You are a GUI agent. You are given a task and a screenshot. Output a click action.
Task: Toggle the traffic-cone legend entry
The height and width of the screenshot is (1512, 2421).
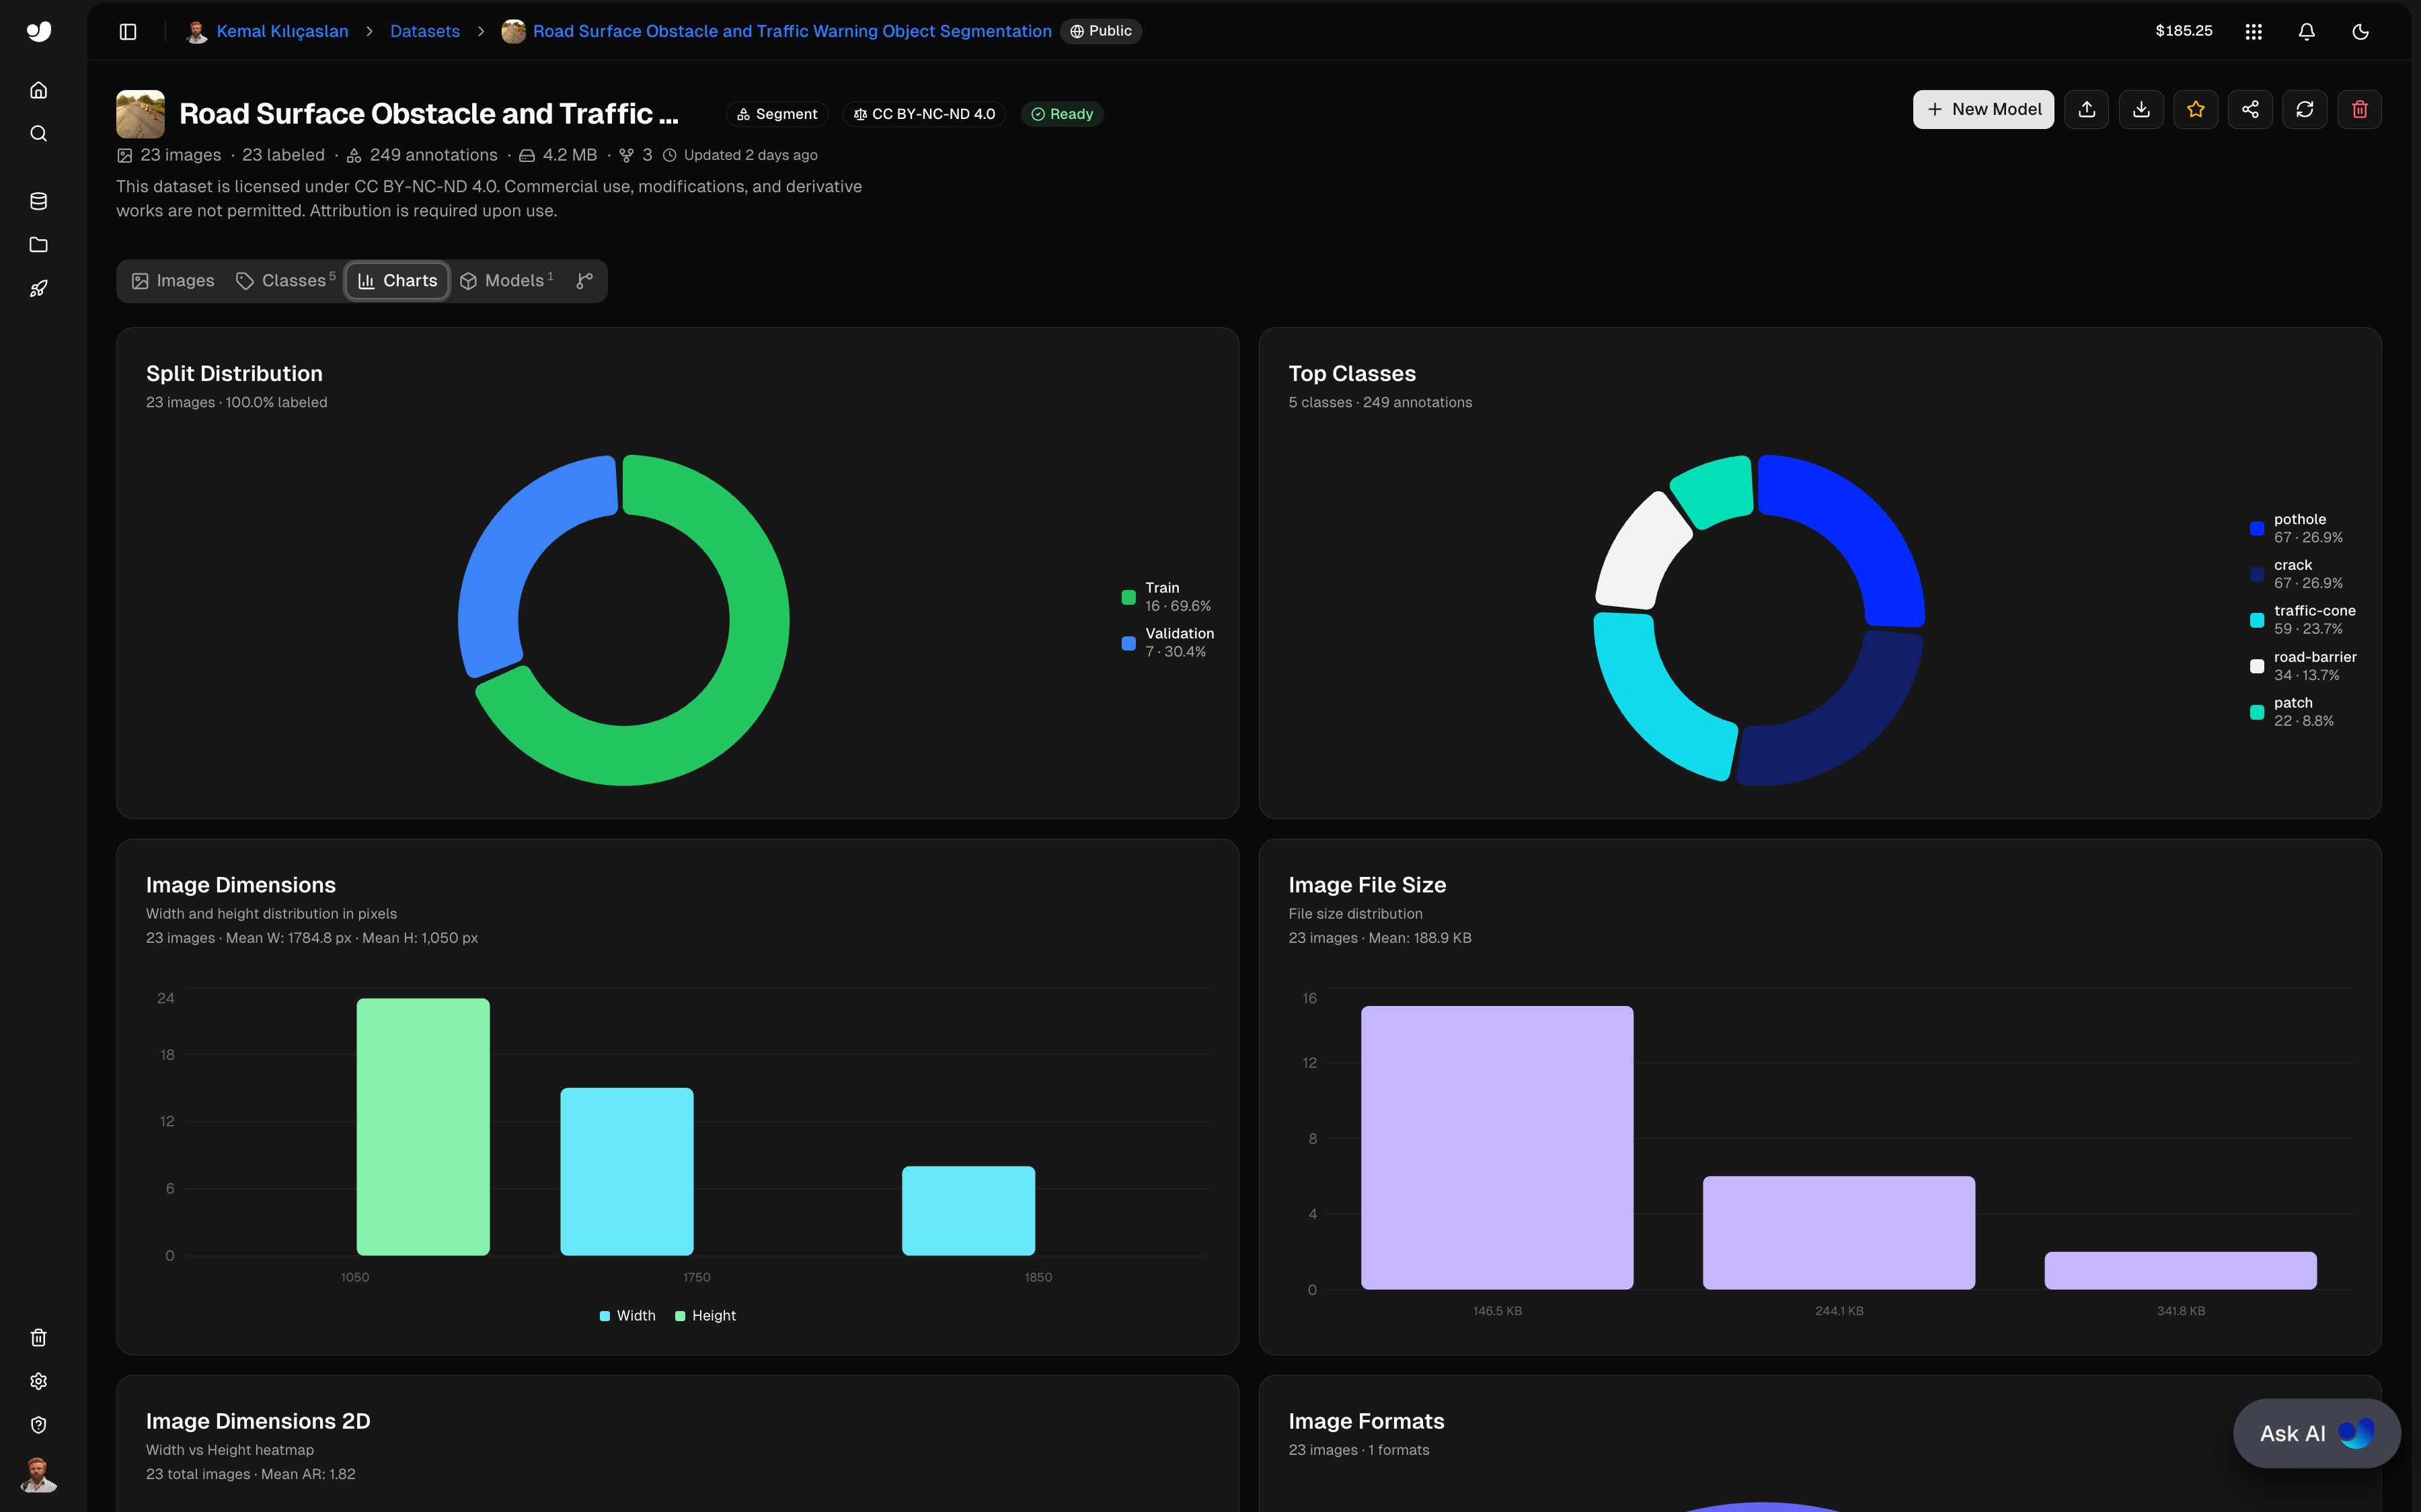pos(2302,620)
